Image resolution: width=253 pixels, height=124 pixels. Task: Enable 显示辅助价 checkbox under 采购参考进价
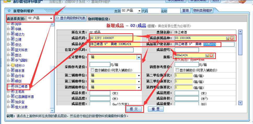92,70
